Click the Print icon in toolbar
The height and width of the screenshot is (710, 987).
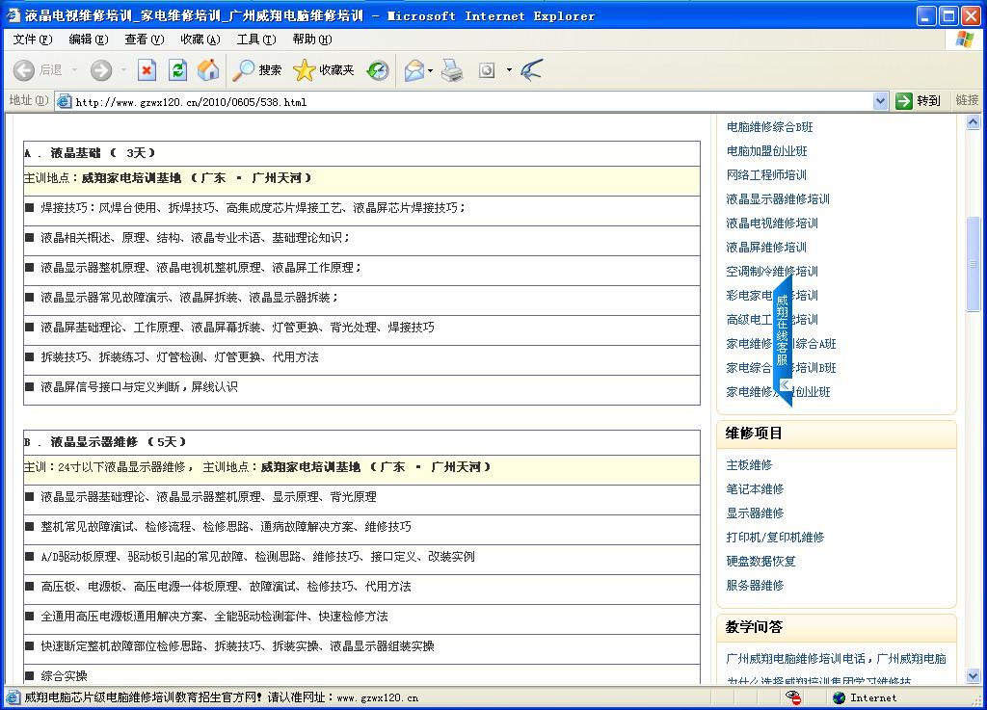click(x=452, y=70)
